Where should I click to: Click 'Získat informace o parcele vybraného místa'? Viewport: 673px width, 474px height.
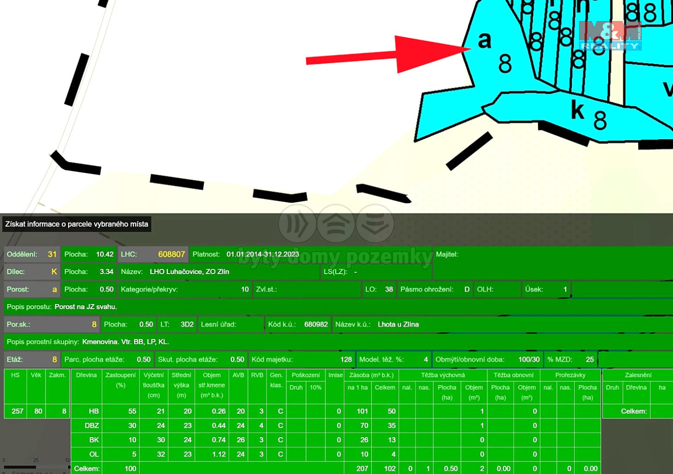pos(77,224)
